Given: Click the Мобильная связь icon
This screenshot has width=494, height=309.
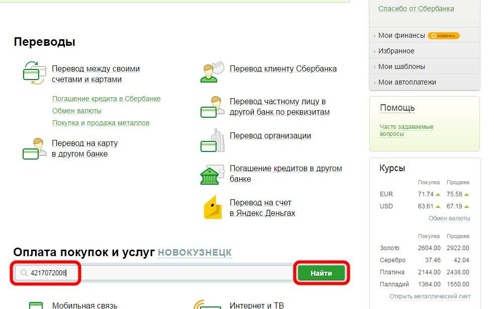Looking at the screenshot, I should [x=36, y=305].
